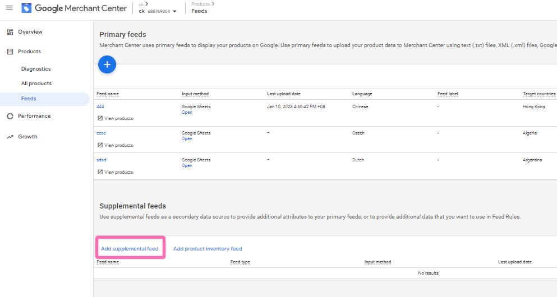Open Google Sheets for sdsd feed

(x=187, y=166)
